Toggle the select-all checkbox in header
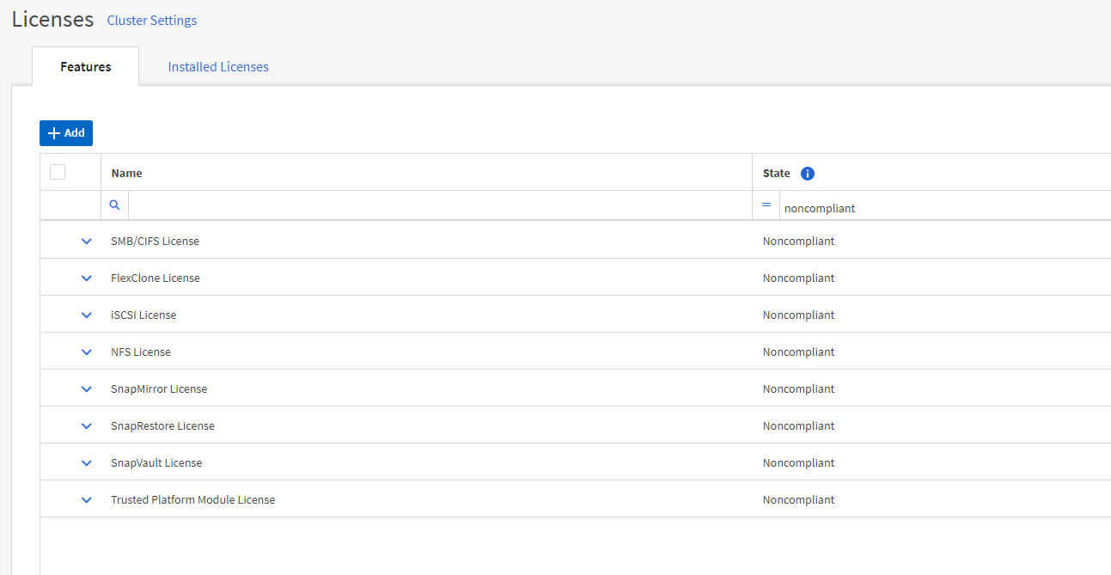 click(x=58, y=172)
